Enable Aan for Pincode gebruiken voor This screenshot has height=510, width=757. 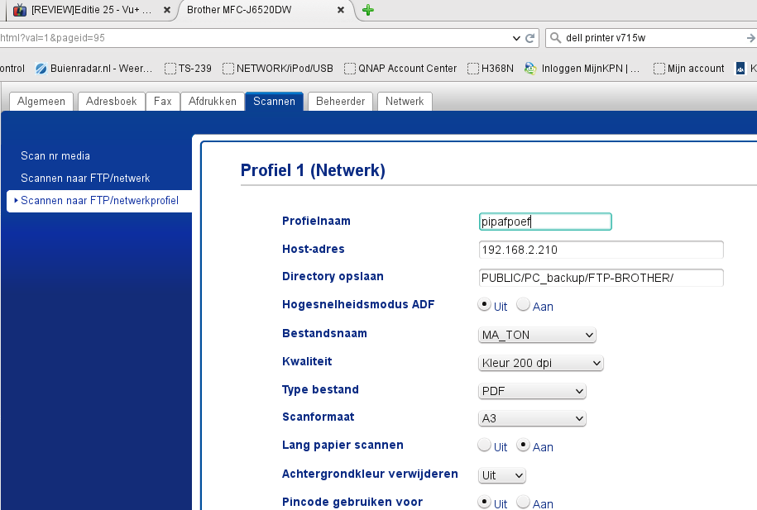[523, 502]
